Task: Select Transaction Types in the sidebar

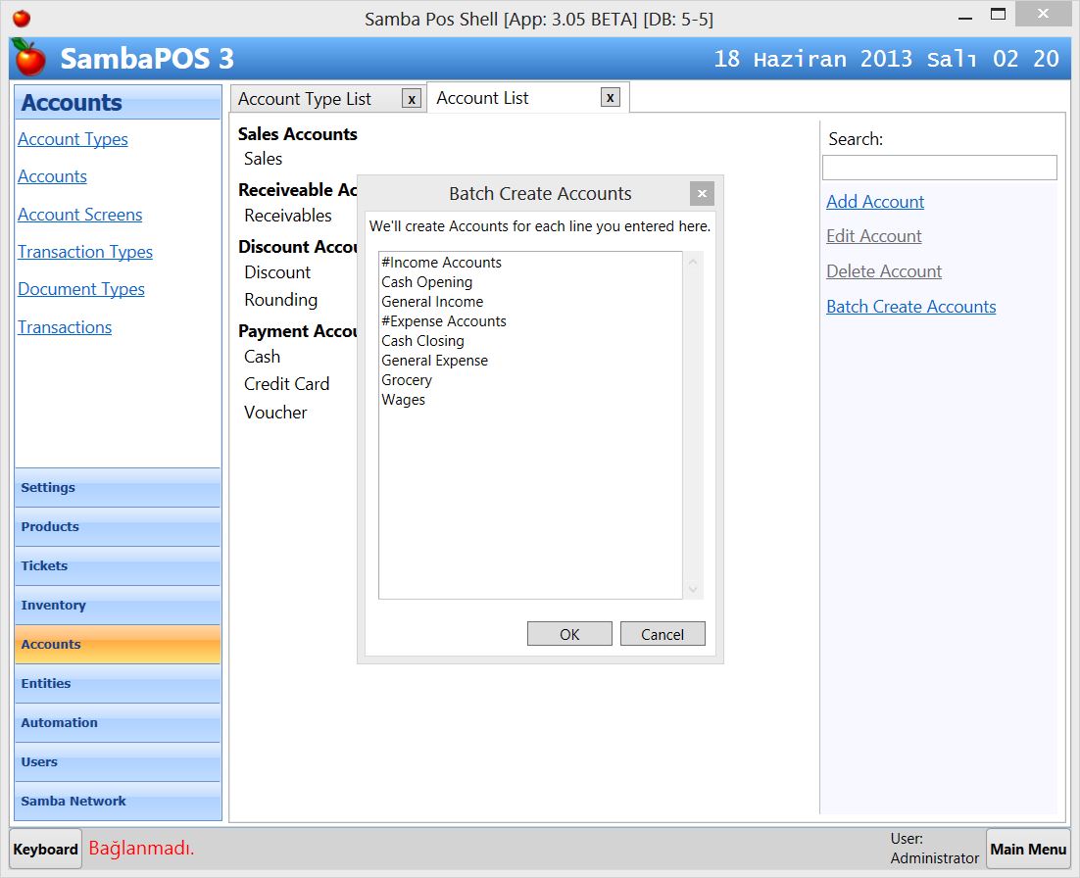Action: pyautogui.click(x=84, y=252)
